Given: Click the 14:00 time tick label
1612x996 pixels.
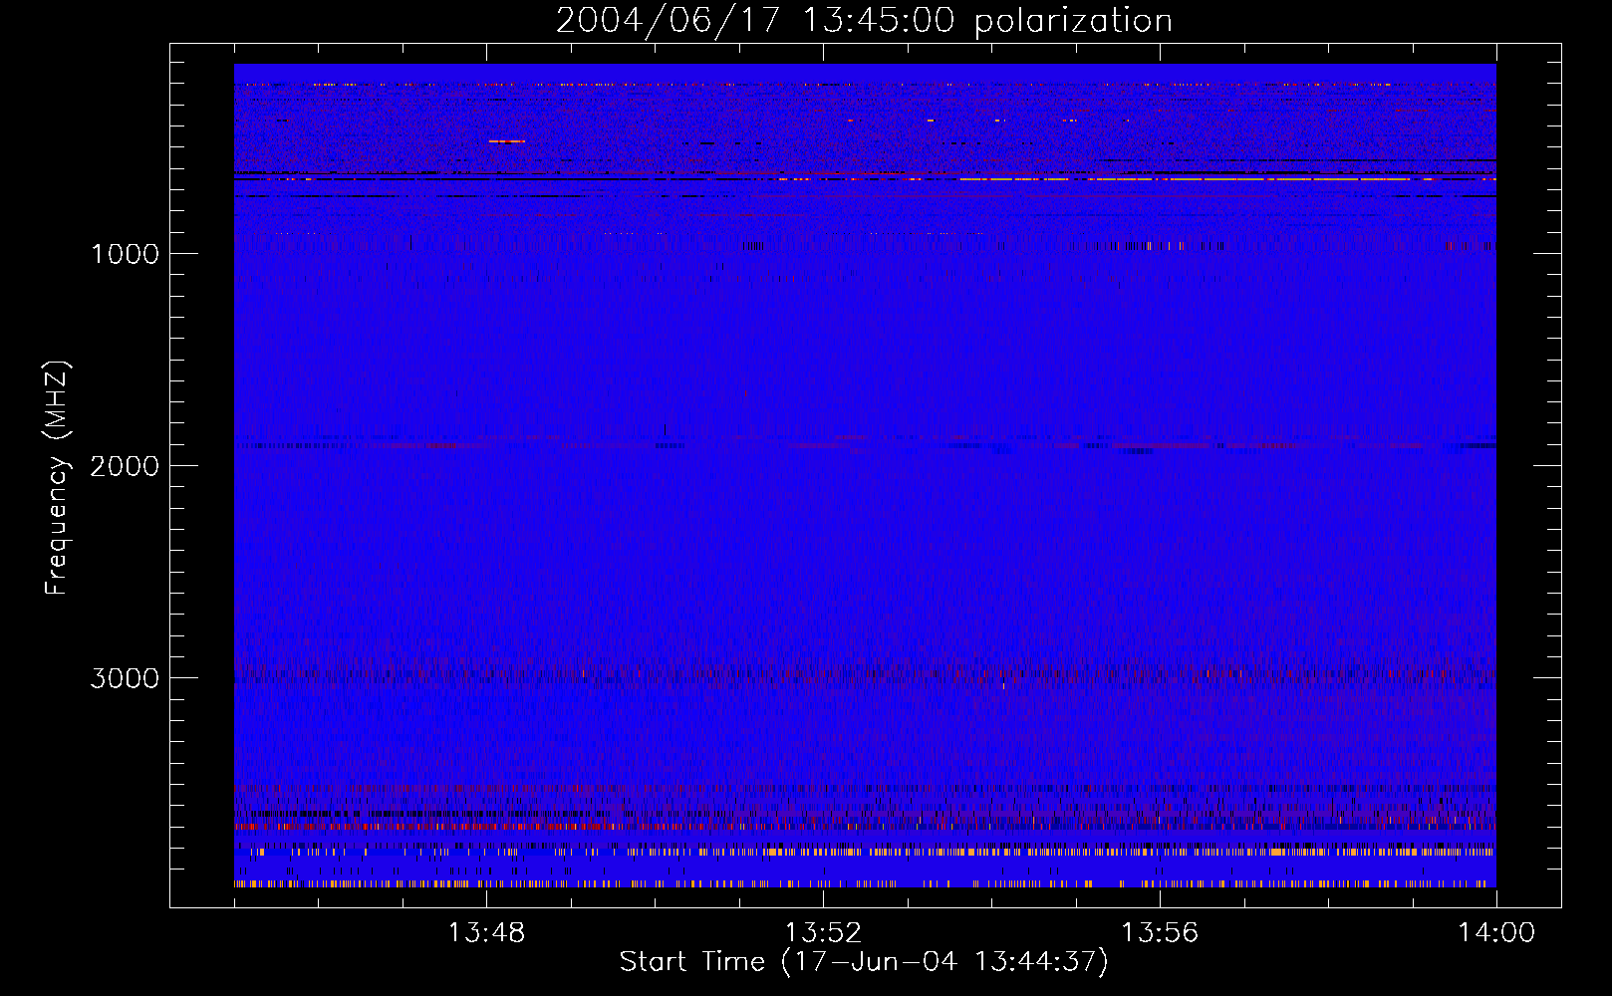Looking at the screenshot, I should (x=1496, y=933).
